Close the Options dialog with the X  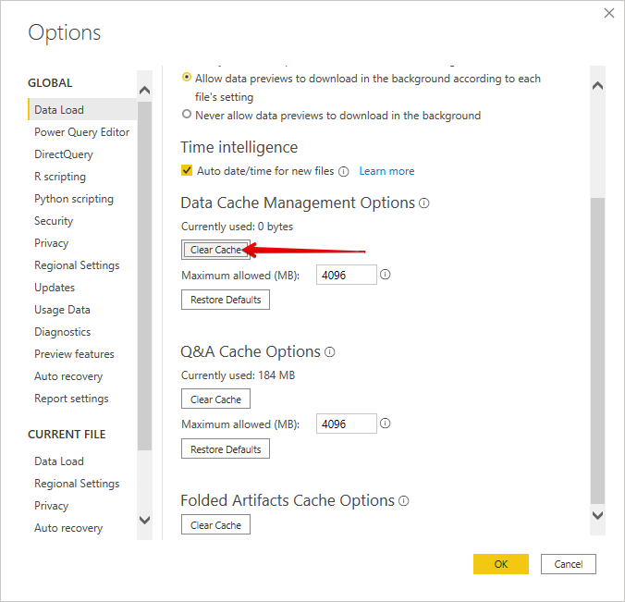point(609,13)
